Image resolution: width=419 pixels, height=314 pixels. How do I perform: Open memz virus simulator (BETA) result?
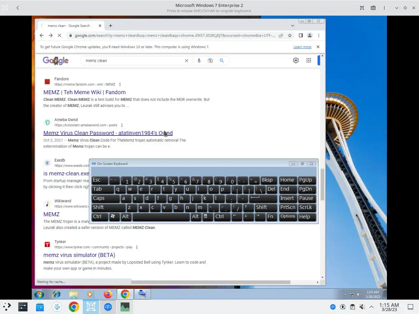[x=79, y=255]
